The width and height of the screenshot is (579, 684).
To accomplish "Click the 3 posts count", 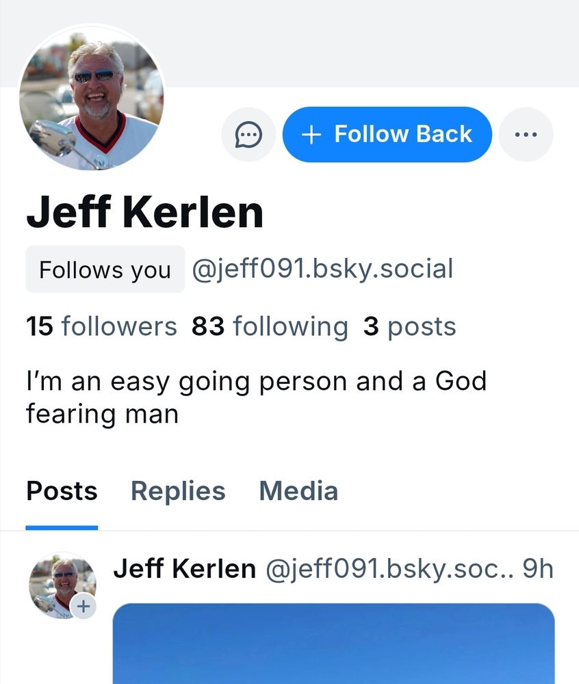I will [411, 326].
